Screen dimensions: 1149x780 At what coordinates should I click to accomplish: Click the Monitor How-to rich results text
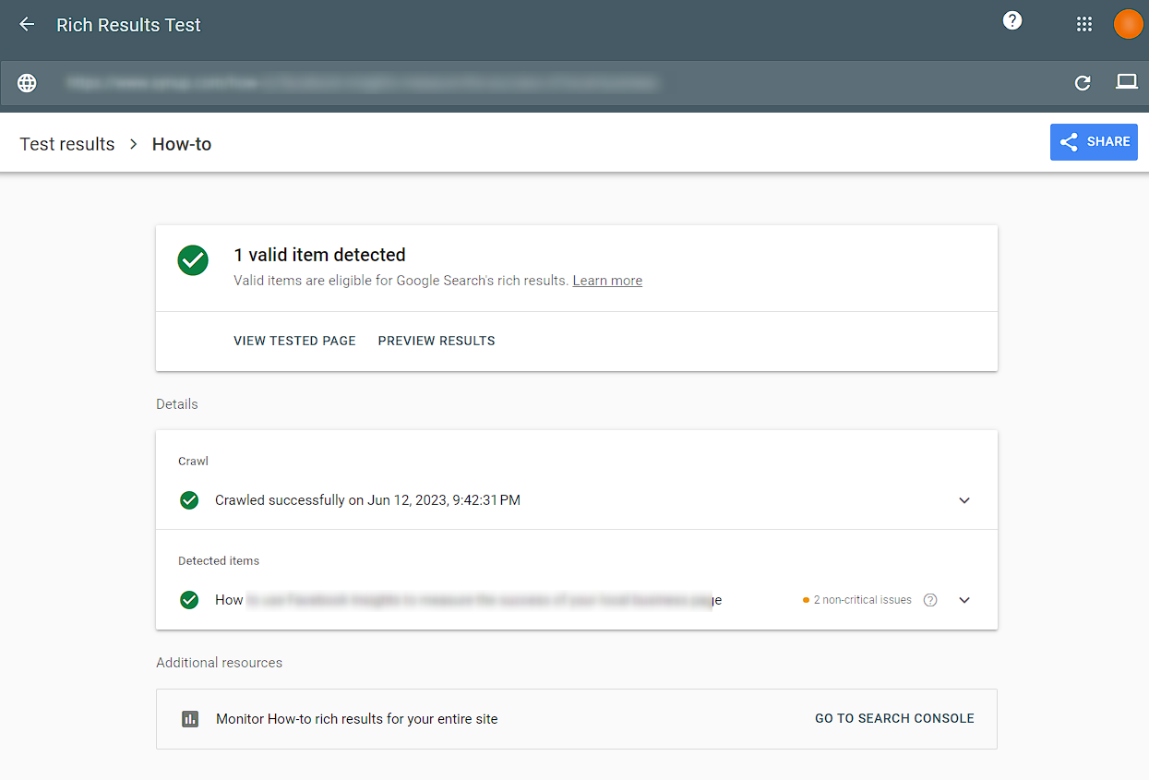click(x=357, y=719)
